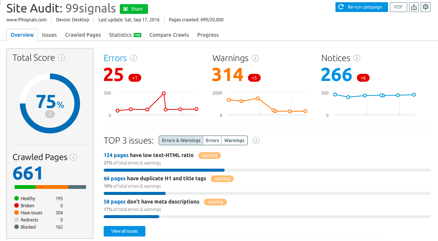438x241 pixels.
Task: Click info icon beside Crawled Pages
Action: coord(74,157)
